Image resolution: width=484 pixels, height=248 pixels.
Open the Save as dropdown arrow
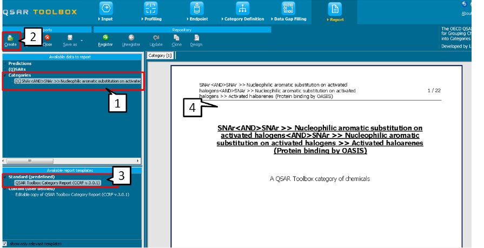pos(82,41)
